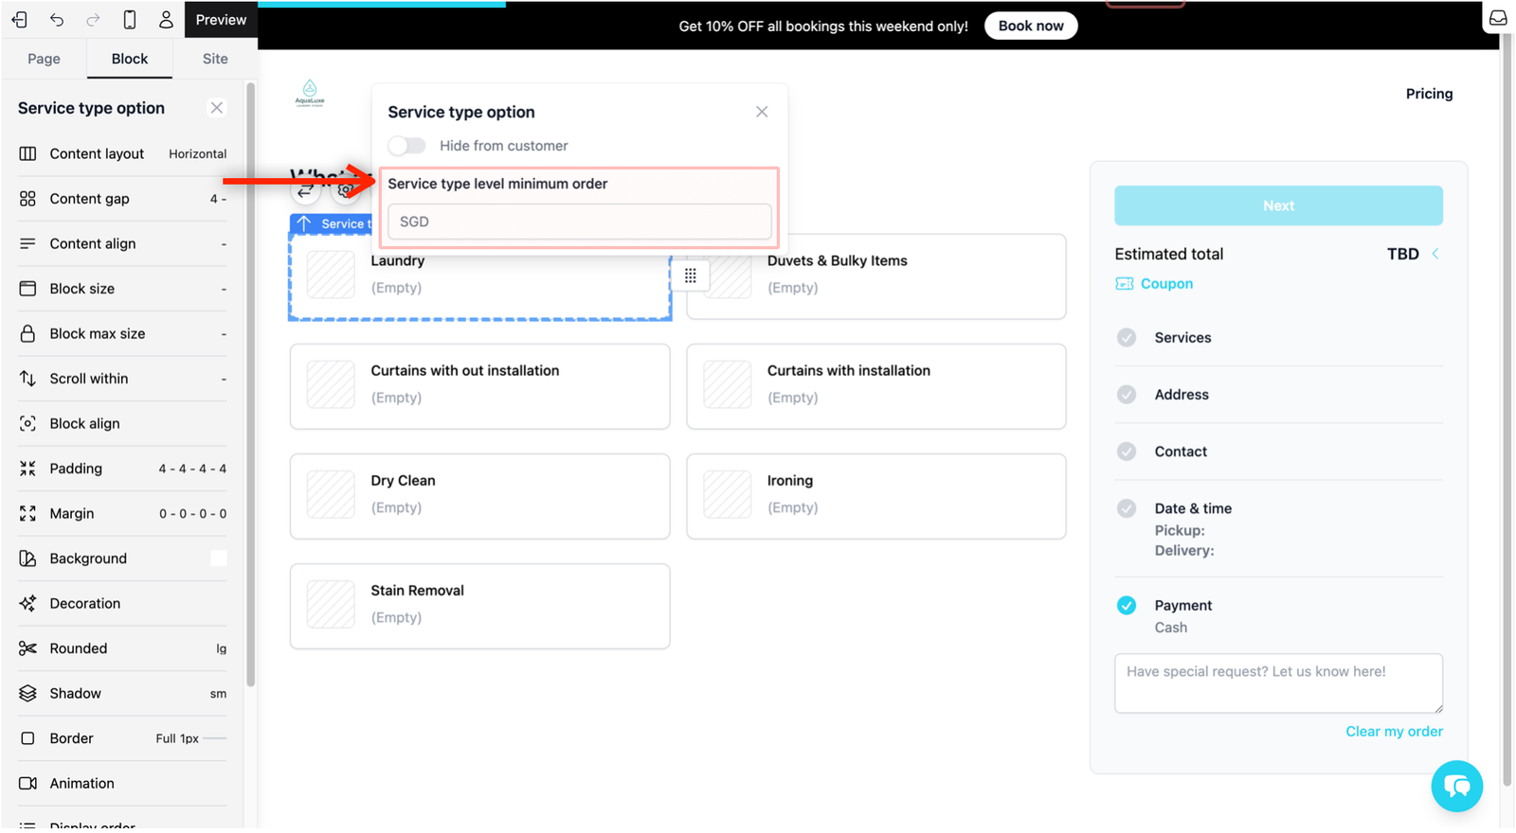The height and width of the screenshot is (833, 1516).
Task: Select the Payment checkmark step
Action: 1127,606
